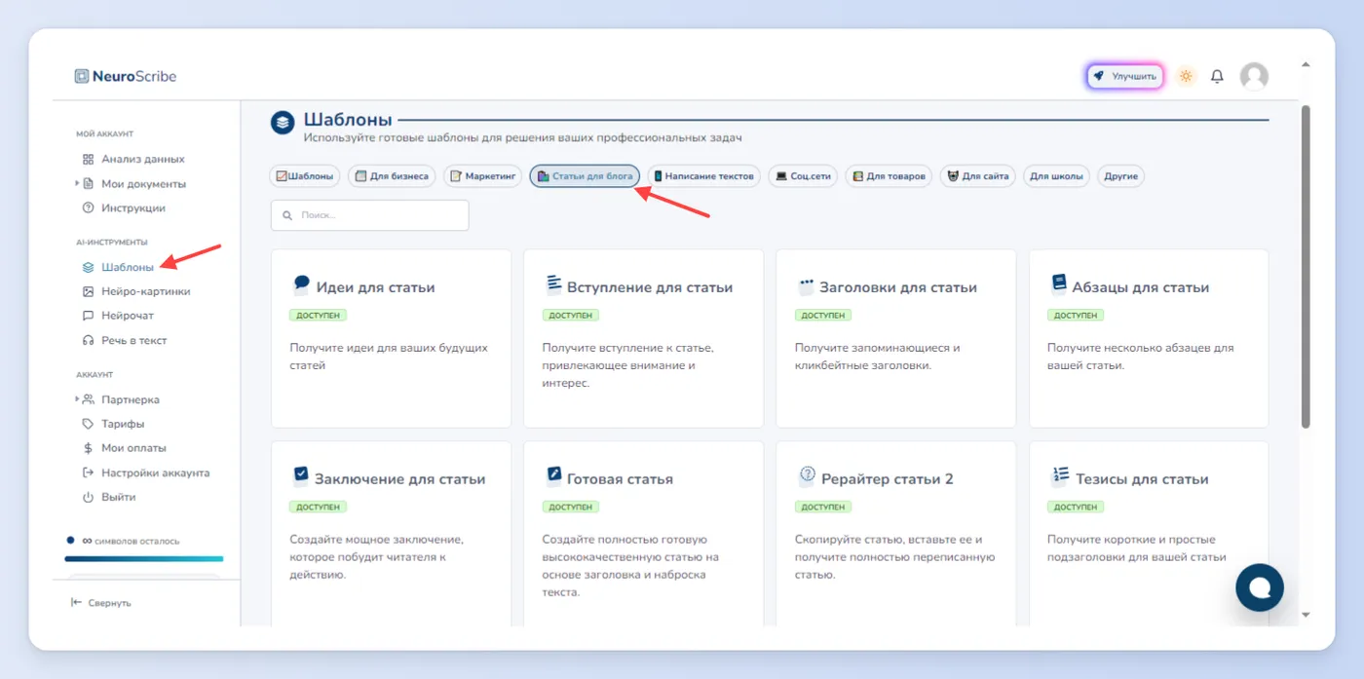Go to Анализ данных in sidebar
The image size is (1364, 679).
click(x=142, y=159)
